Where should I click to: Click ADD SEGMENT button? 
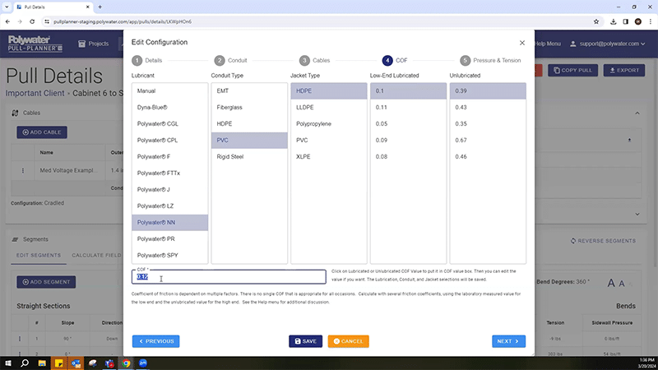(x=46, y=282)
